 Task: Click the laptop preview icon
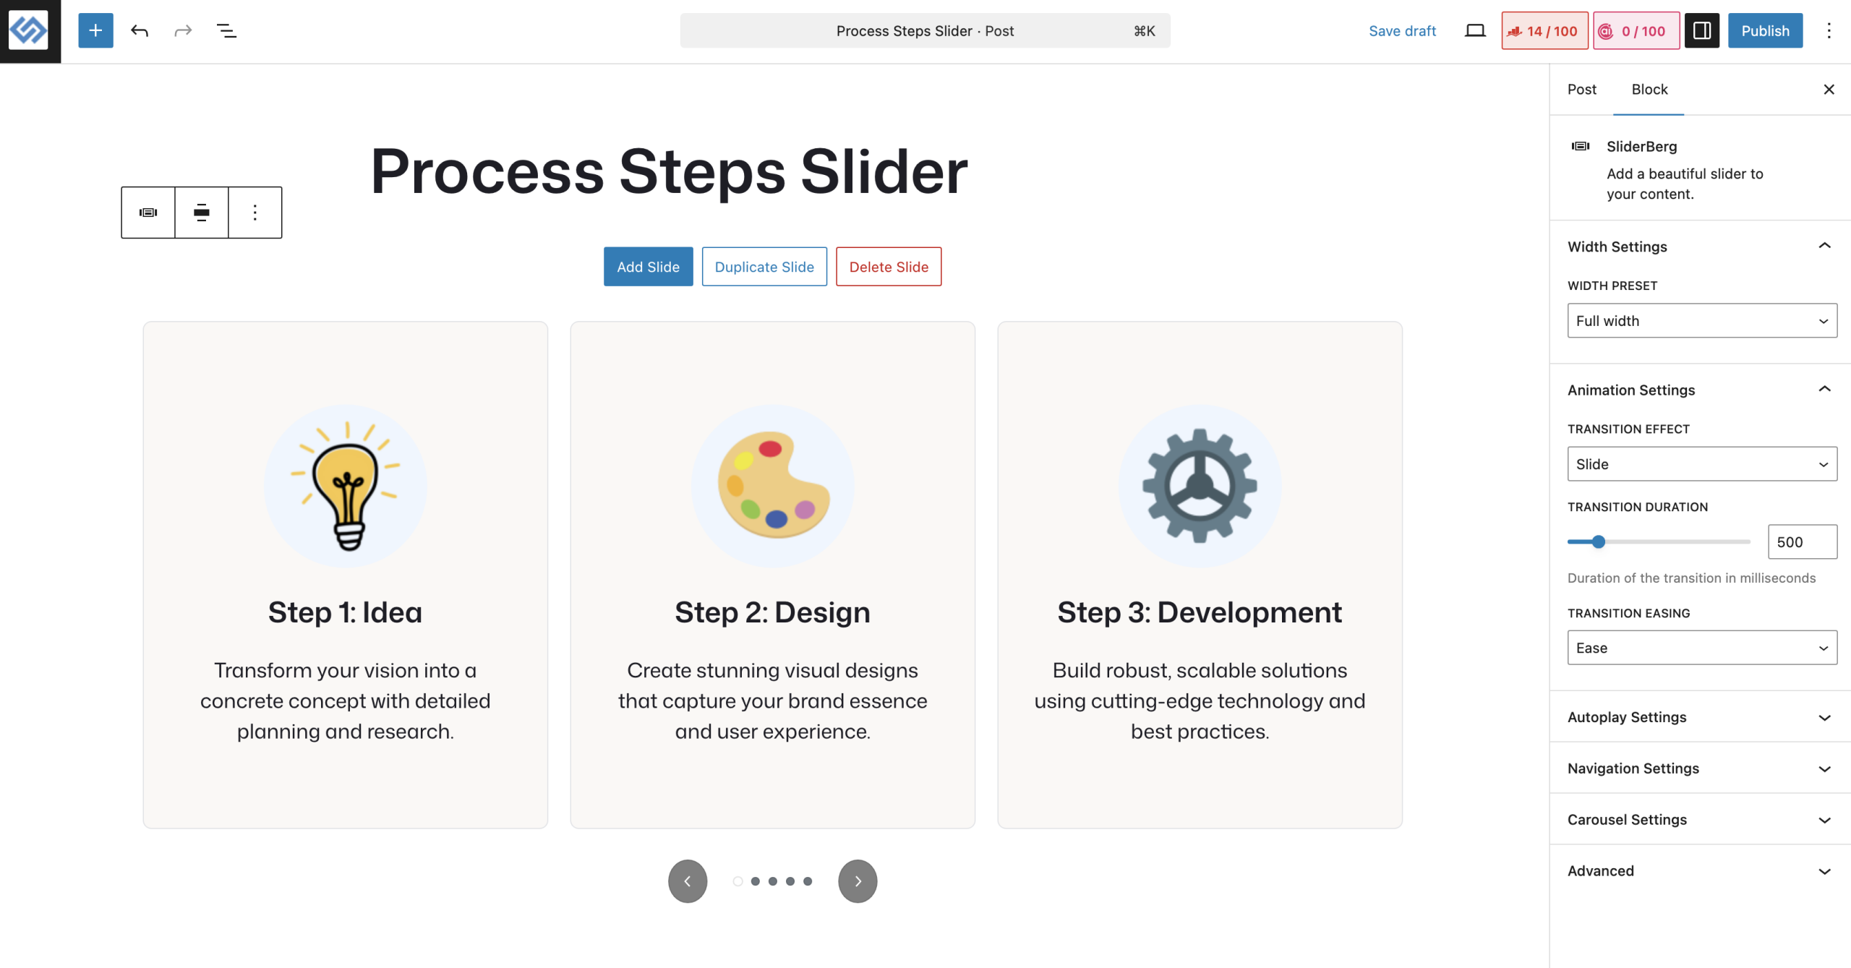point(1474,30)
